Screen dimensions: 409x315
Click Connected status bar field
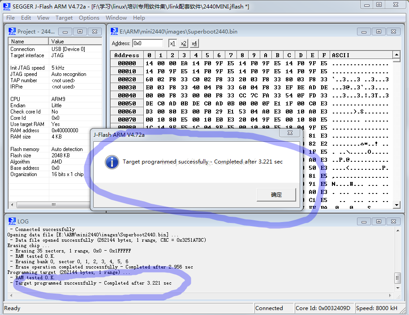tap(274, 308)
